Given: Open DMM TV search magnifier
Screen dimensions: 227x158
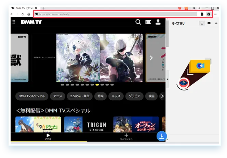Looking at the screenshot, I should pos(138,22).
